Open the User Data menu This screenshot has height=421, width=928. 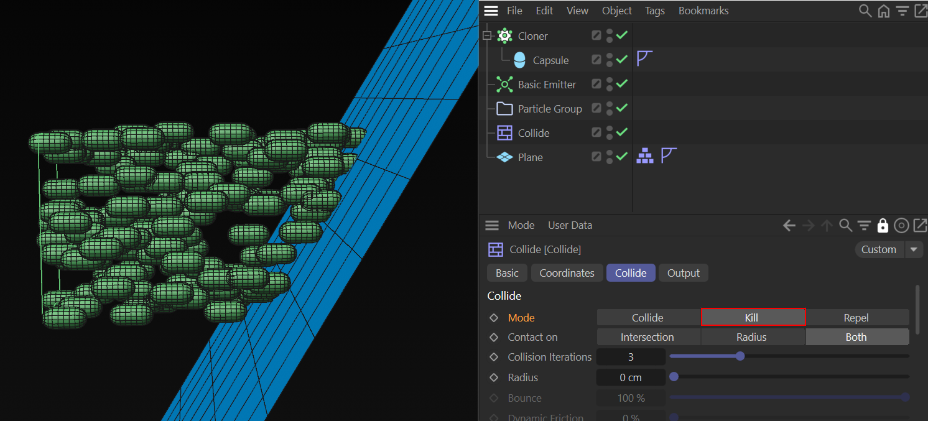[570, 225]
